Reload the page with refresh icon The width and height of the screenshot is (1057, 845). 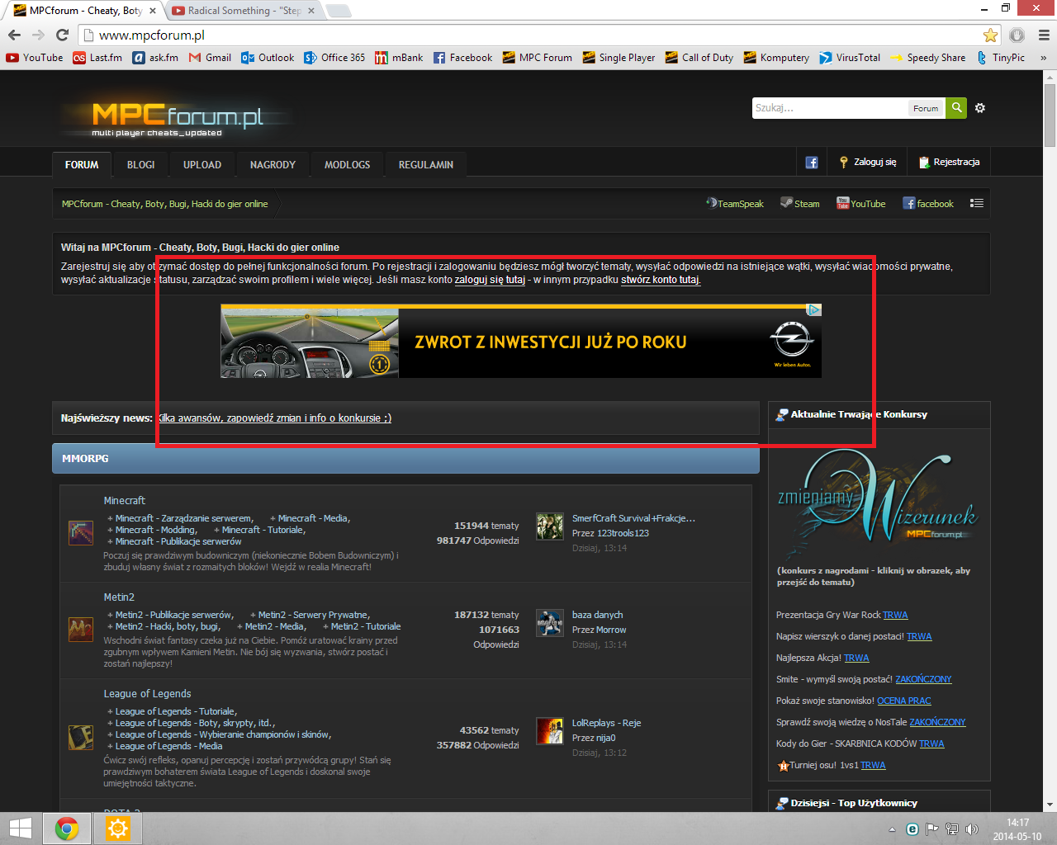(62, 35)
